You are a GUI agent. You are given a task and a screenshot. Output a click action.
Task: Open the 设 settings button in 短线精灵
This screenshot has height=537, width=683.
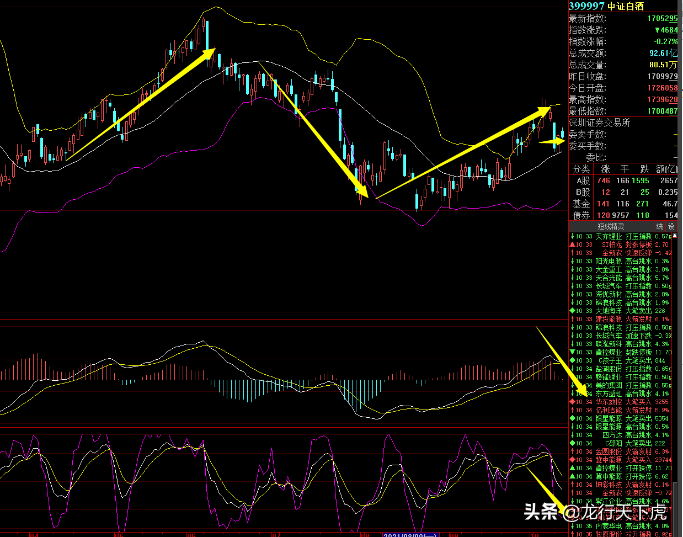click(671, 226)
